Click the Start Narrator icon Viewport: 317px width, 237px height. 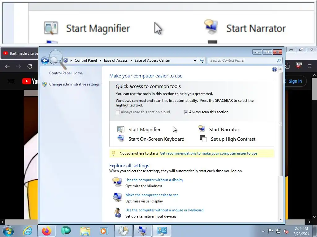[202, 129]
